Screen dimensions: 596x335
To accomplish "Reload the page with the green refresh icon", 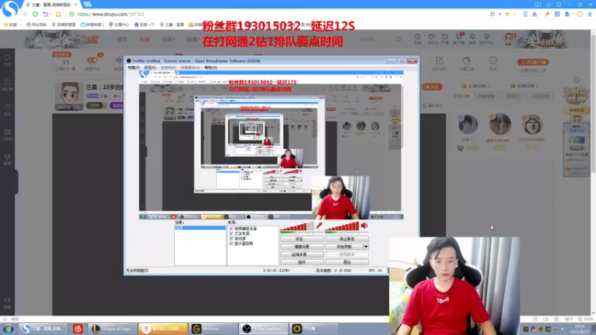I will [x=35, y=14].
